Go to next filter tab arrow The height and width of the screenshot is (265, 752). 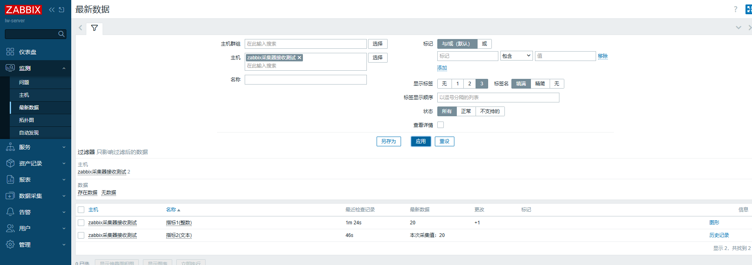[750, 28]
